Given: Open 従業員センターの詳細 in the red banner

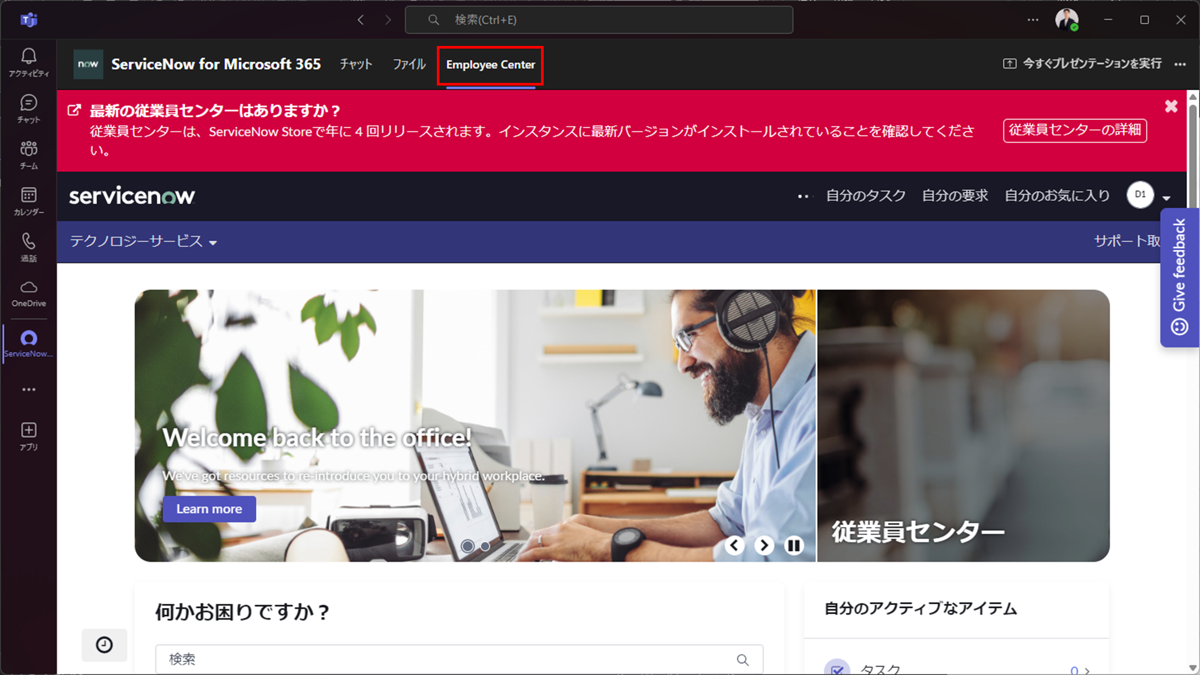Looking at the screenshot, I should [x=1075, y=130].
